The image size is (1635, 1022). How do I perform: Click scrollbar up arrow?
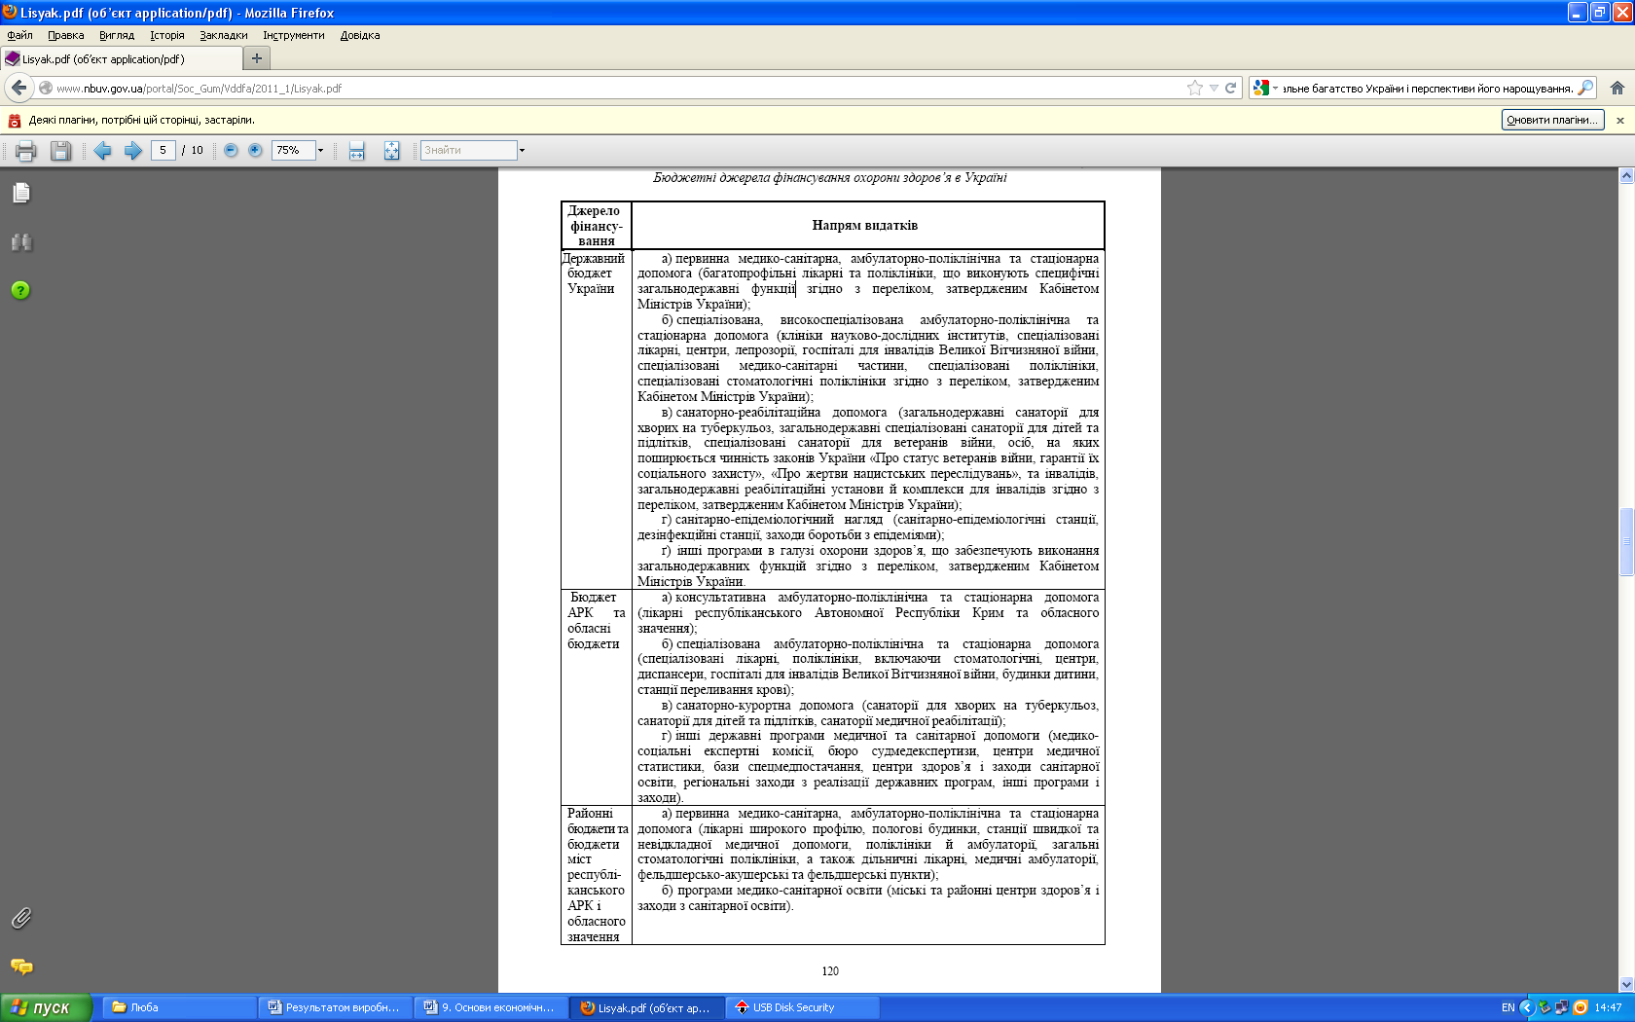1626,176
